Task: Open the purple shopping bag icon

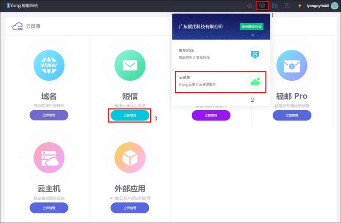Action: pos(287,6)
